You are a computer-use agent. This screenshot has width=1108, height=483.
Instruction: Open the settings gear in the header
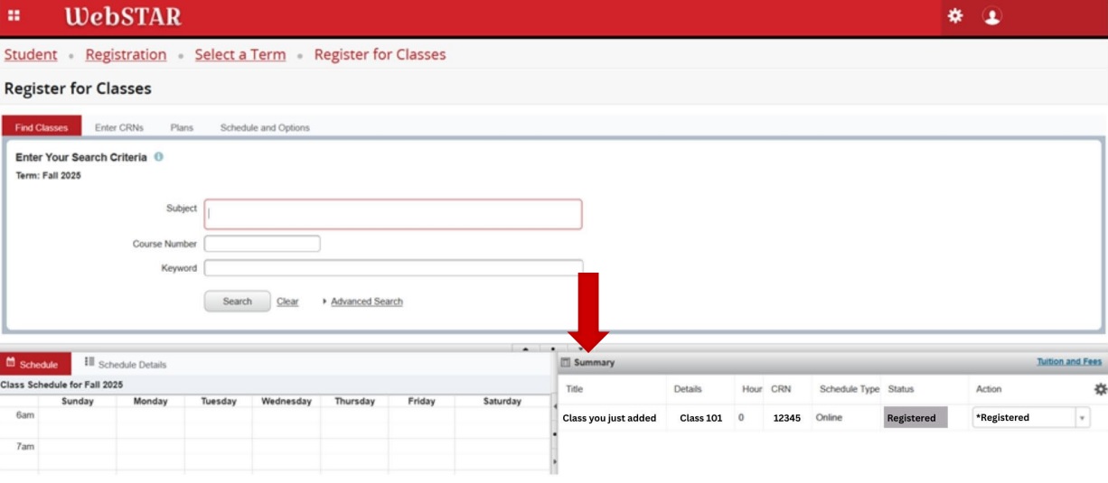pos(954,16)
